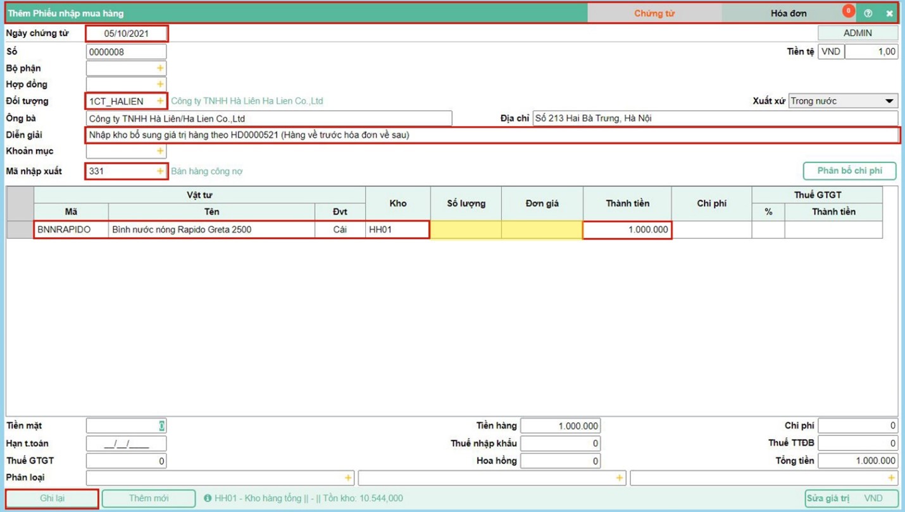Open lookup plus icon for Đối tượng
This screenshot has height=512, width=905.
click(x=160, y=101)
